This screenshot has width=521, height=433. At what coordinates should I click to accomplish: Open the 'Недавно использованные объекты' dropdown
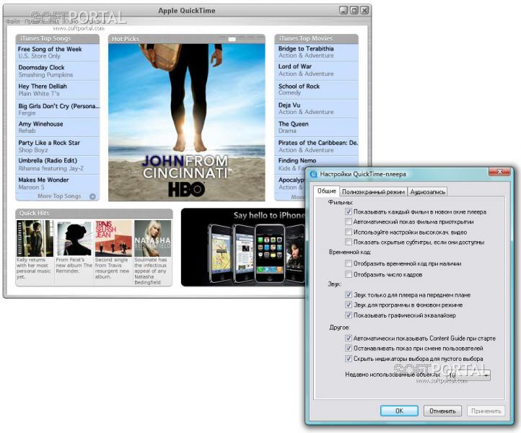click(468, 375)
